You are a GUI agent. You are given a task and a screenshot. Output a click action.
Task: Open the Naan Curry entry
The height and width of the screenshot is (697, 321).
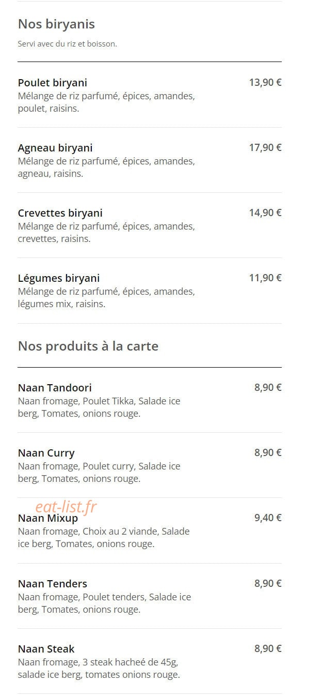click(x=150, y=465)
